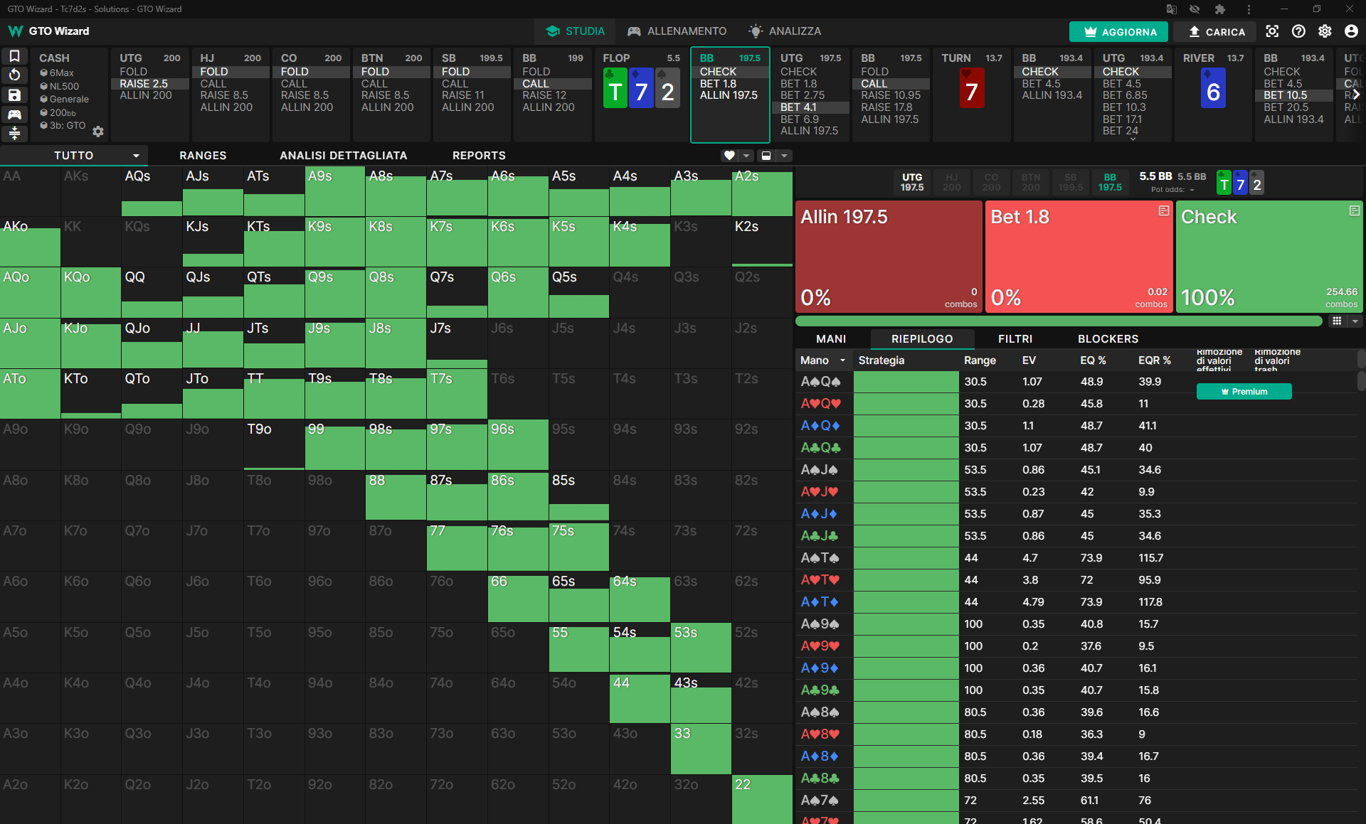Open the gamepad practice icon
This screenshot has width=1366, height=824.
(14, 114)
